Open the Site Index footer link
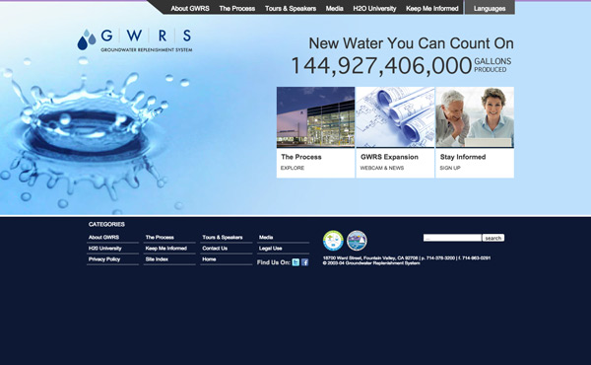This screenshot has height=365, width=591. 157,259
